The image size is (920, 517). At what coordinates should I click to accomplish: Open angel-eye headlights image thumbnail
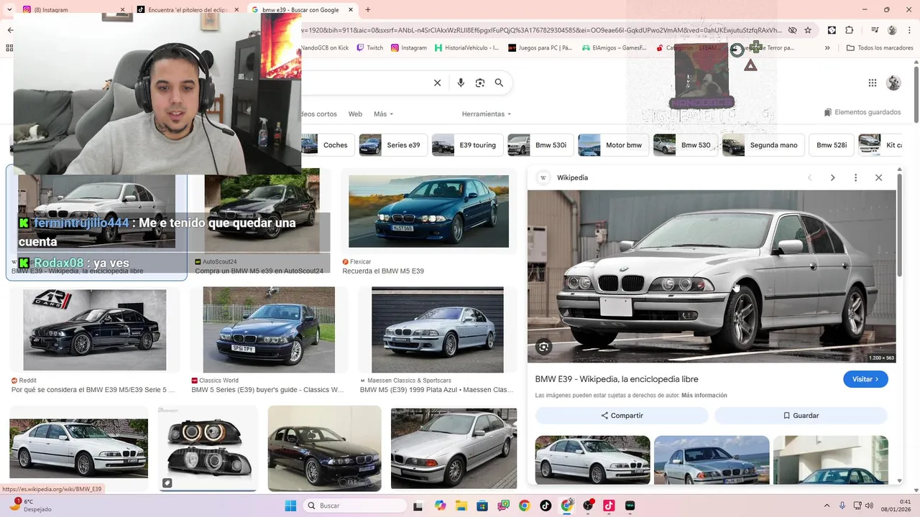[x=208, y=449]
